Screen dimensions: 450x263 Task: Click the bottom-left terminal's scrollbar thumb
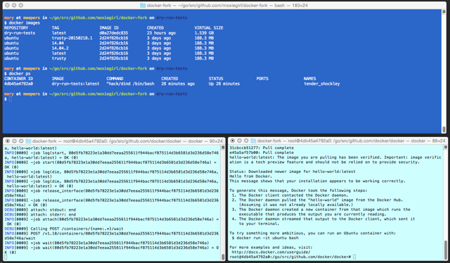[223, 256]
